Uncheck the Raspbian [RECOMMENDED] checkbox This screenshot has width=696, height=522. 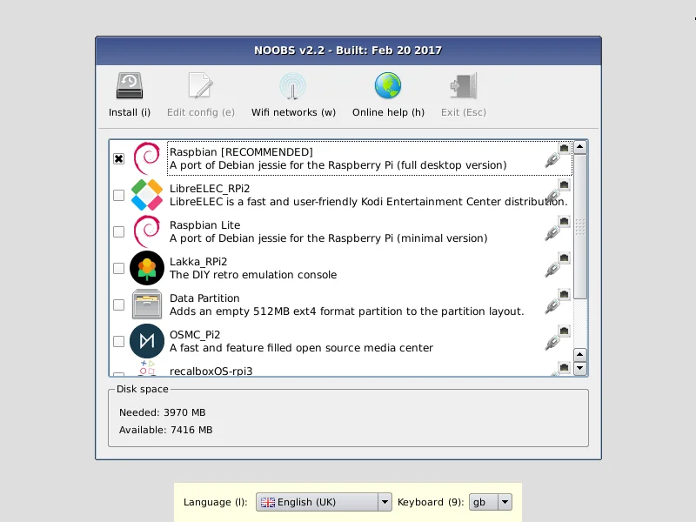[x=118, y=159]
